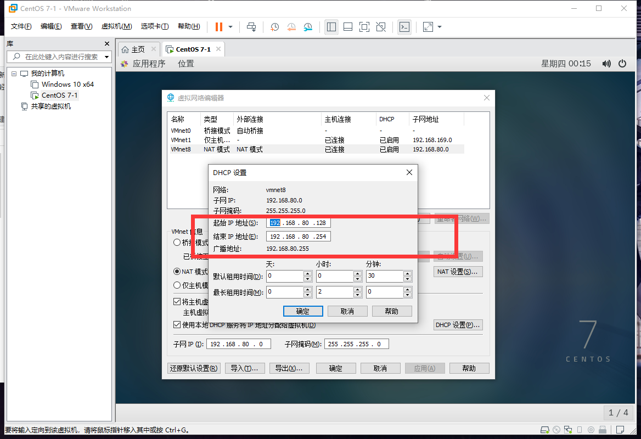Close the DHCP settings dialog
This screenshot has height=439, width=641.
(x=409, y=172)
